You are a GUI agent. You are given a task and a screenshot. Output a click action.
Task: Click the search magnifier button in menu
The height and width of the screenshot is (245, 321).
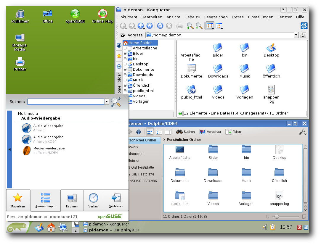[116, 102]
